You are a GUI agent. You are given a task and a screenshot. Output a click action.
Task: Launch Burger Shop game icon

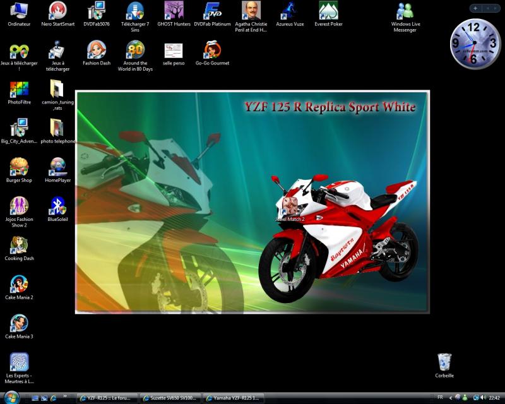[x=19, y=170]
